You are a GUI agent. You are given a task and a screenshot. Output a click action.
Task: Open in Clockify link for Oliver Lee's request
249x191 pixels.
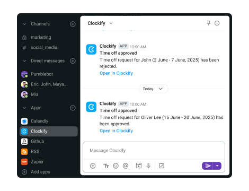[x=116, y=131]
